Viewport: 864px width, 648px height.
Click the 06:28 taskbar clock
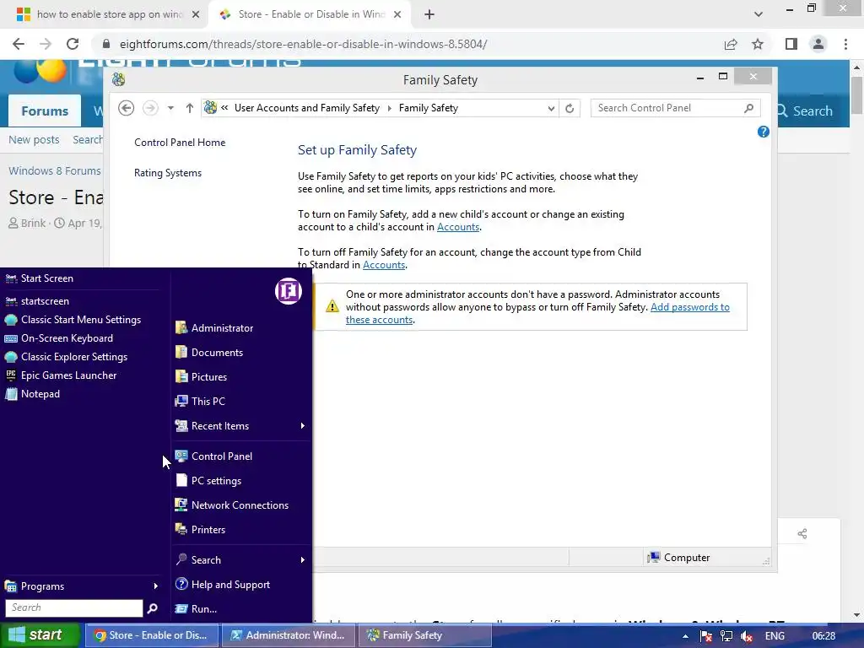click(823, 636)
